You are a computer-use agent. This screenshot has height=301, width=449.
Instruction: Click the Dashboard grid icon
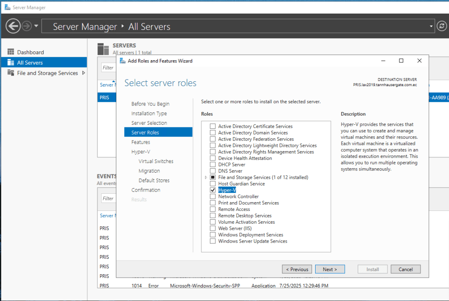tap(11, 52)
